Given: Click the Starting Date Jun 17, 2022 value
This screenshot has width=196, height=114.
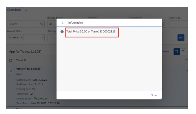Looking at the screenshot, I should click(40, 80).
